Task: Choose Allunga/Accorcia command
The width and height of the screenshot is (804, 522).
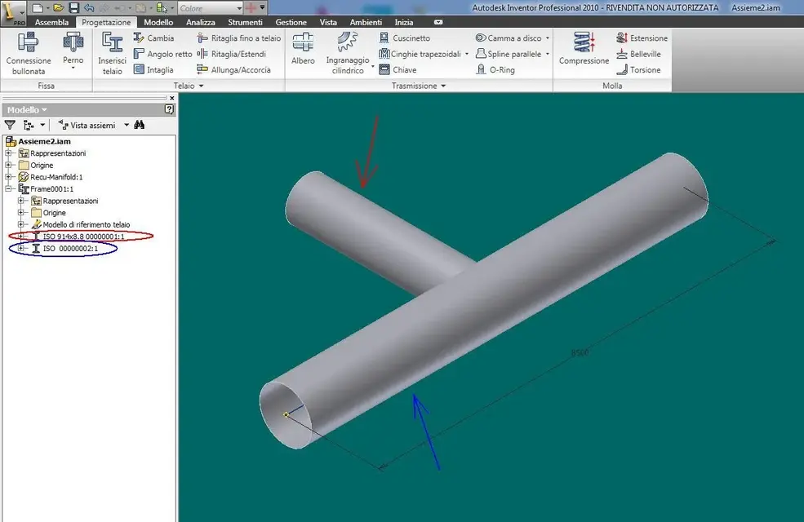Action: [x=233, y=69]
